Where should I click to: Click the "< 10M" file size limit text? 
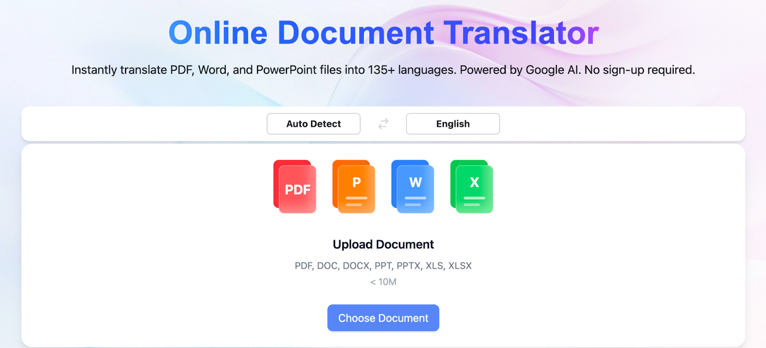tap(383, 282)
